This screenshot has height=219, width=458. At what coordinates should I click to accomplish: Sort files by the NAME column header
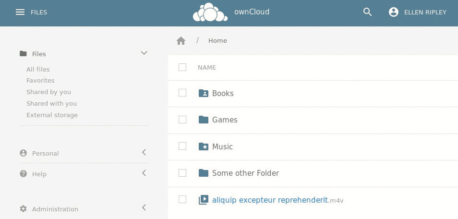click(x=207, y=68)
